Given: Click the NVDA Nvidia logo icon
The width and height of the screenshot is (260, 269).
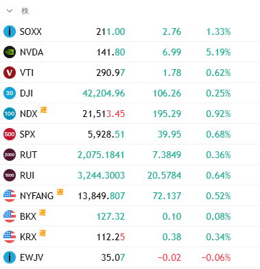Looking at the screenshot, I should tap(10, 52).
